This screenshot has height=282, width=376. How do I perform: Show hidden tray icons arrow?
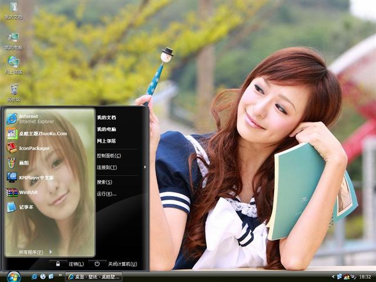pyautogui.click(x=333, y=277)
